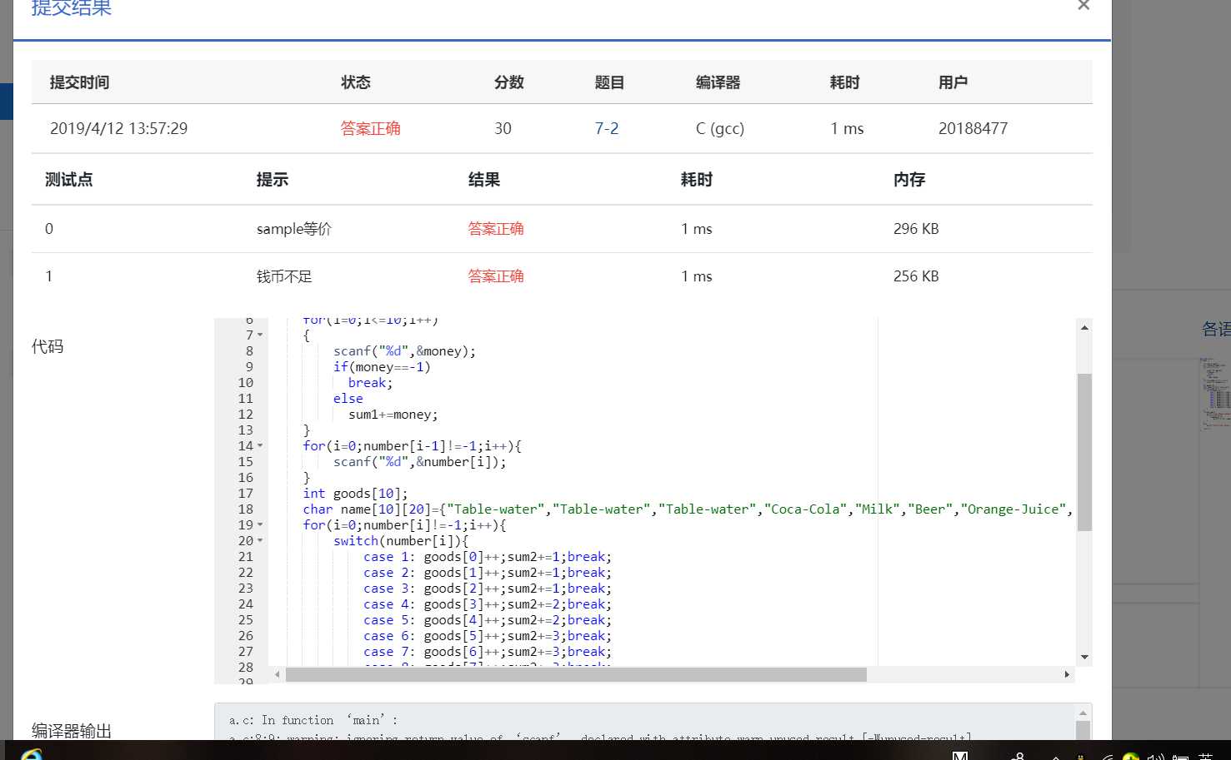Click the sum1+=money code line
The width and height of the screenshot is (1231, 760).
pyautogui.click(x=393, y=414)
